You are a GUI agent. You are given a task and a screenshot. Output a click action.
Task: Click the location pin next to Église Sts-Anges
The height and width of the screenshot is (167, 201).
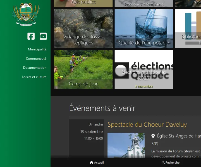point(153,136)
